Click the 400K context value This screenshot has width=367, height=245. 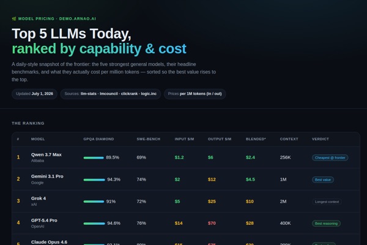click(x=285, y=224)
